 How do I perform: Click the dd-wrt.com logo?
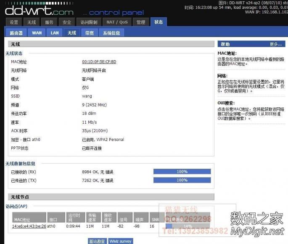[39, 11]
